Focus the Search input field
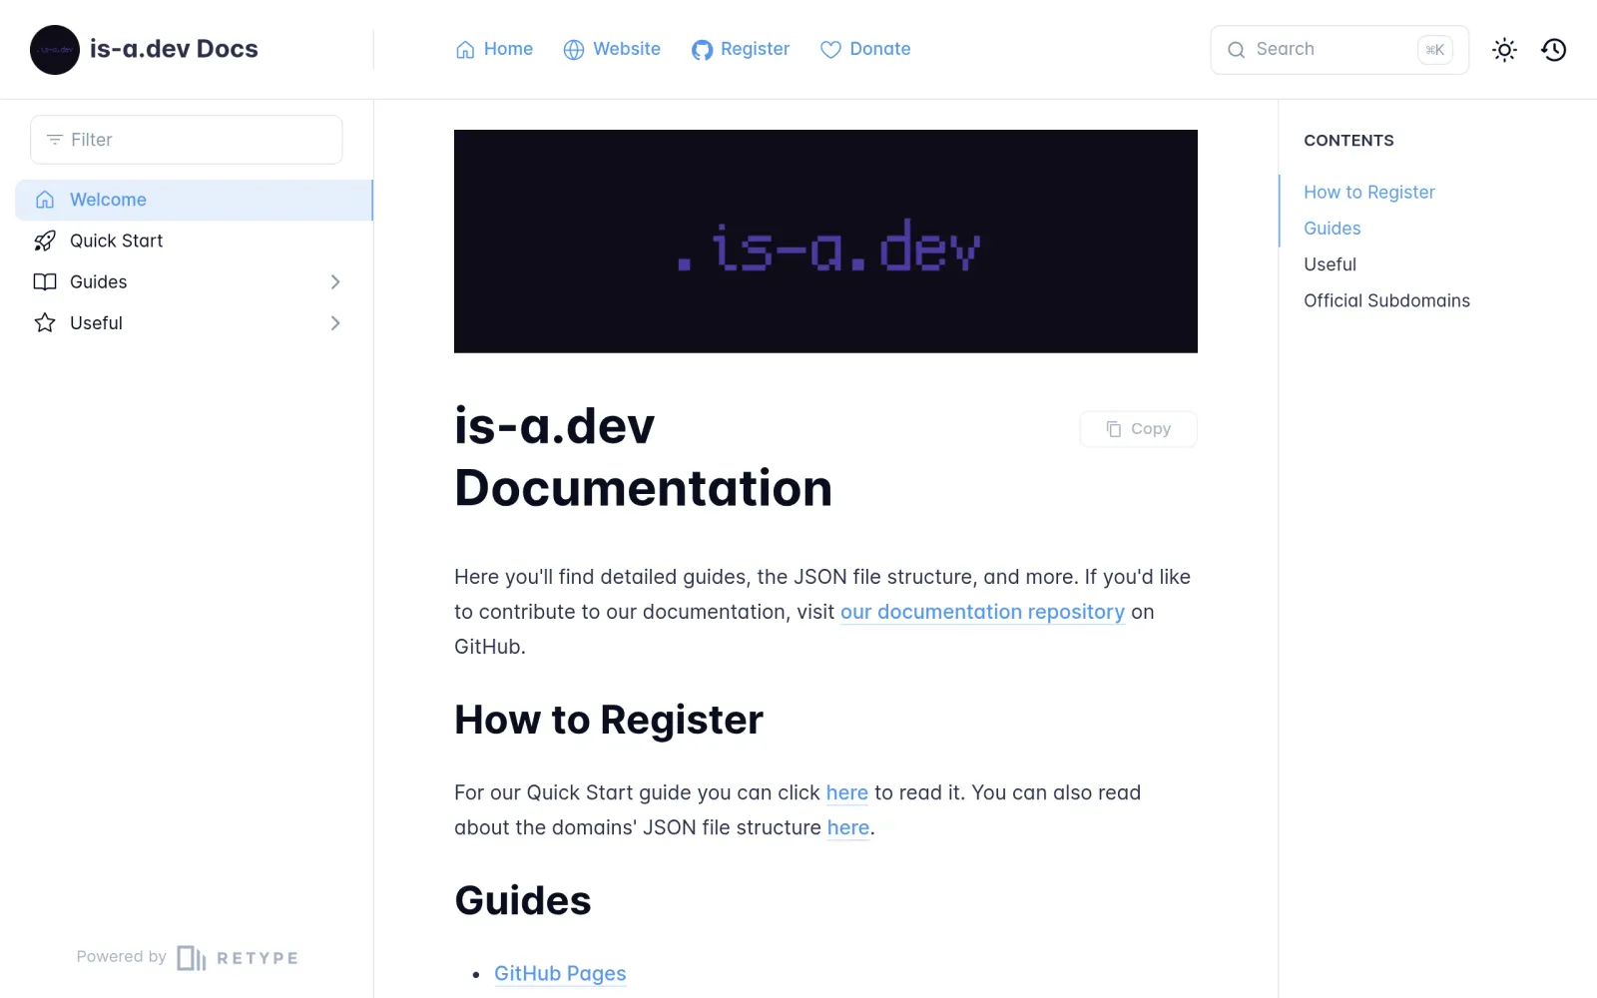The image size is (1597, 998). (1339, 50)
